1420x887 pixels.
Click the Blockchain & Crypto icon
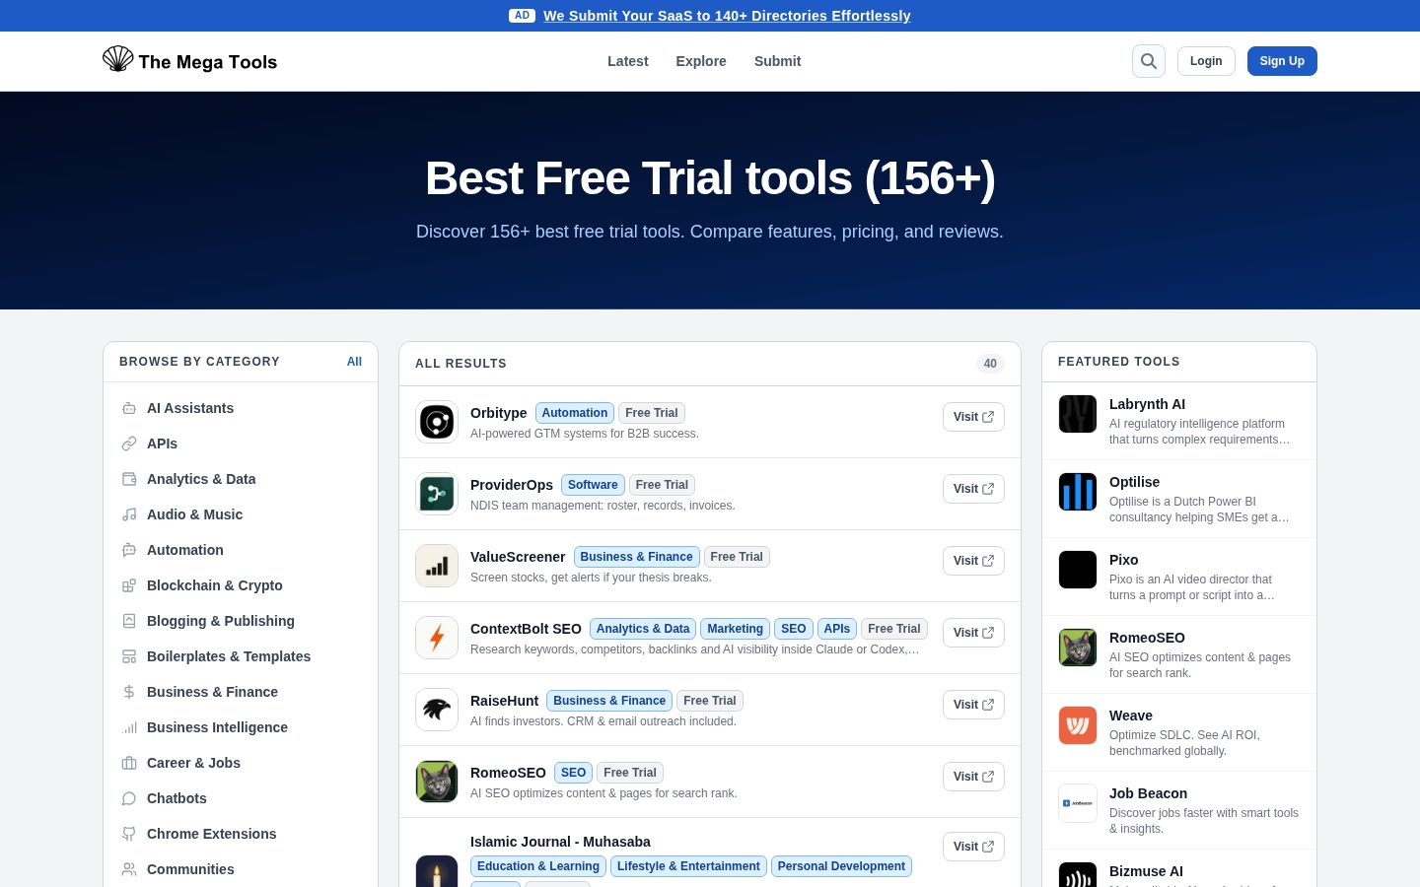[129, 585]
